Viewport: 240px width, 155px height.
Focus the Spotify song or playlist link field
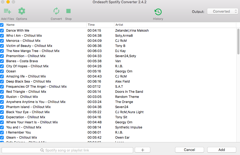point(67,150)
